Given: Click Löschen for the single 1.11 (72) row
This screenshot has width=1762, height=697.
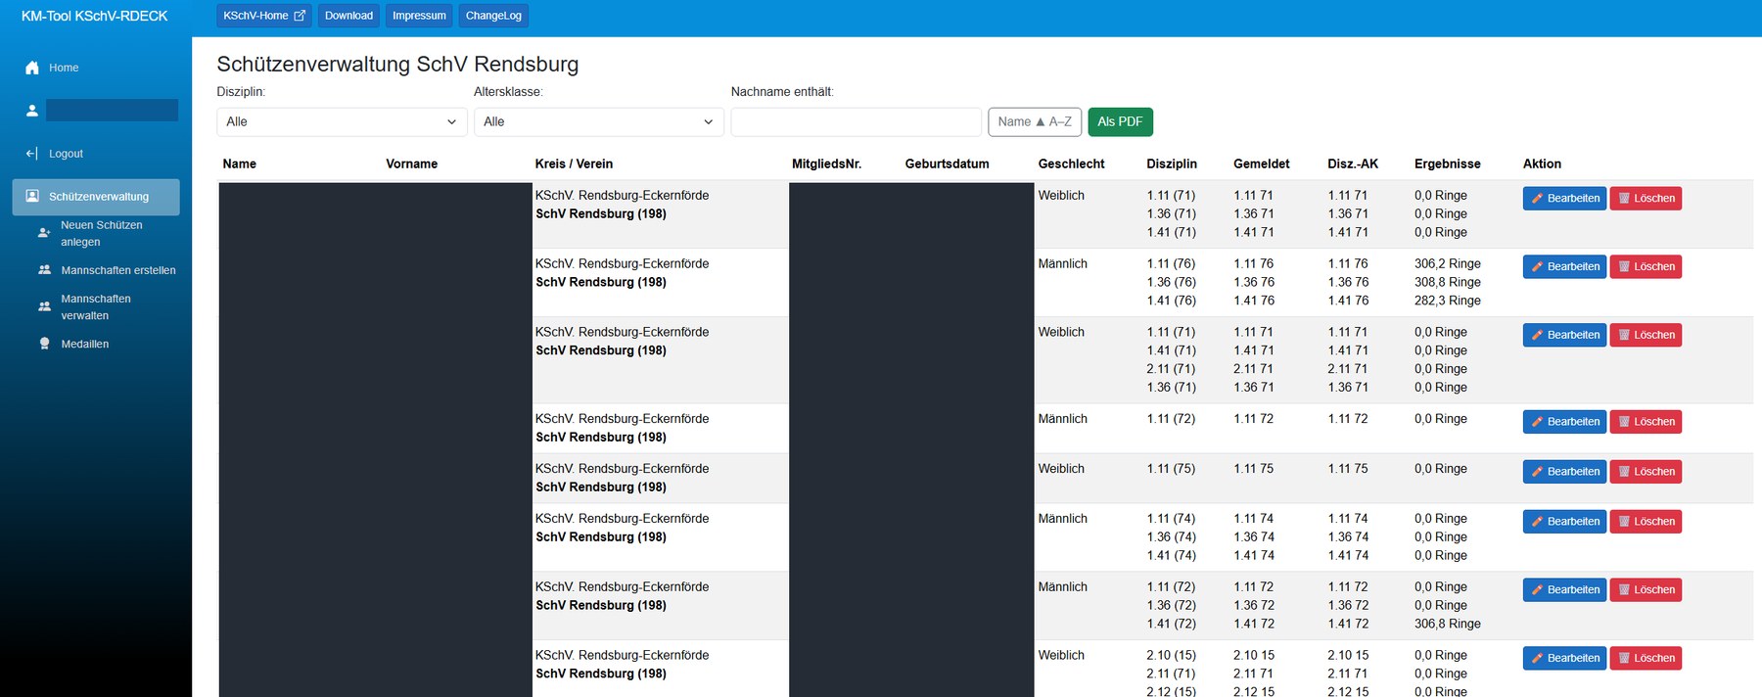Looking at the screenshot, I should pyautogui.click(x=1646, y=422).
